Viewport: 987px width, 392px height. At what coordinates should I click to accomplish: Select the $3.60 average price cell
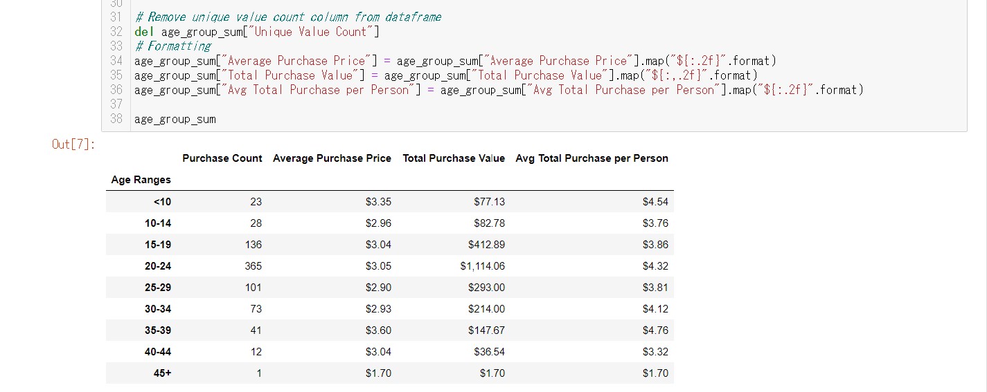[x=378, y=330]
